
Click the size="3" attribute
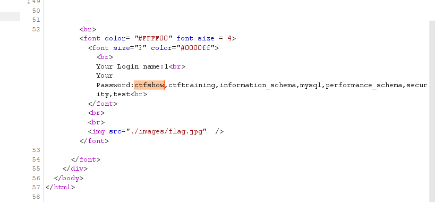pyautogui.click(x=130, y=48)
